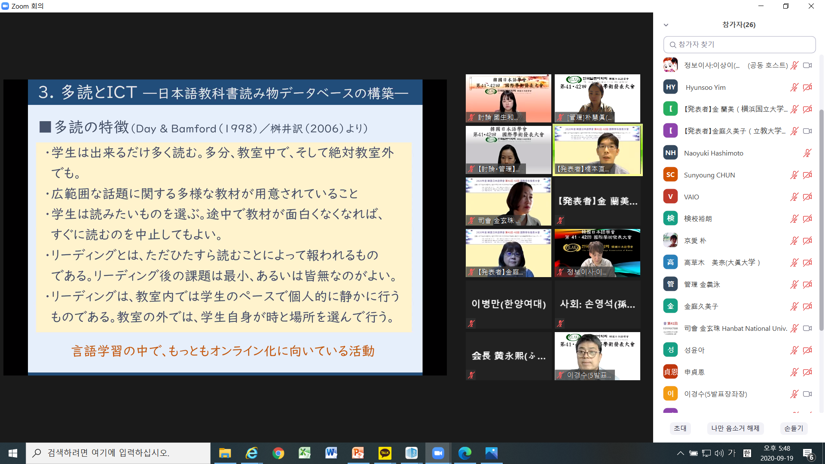Click muted mic icon for Naoyuki Hashimoto
This screenshot has width=825, height=464.
807,153
